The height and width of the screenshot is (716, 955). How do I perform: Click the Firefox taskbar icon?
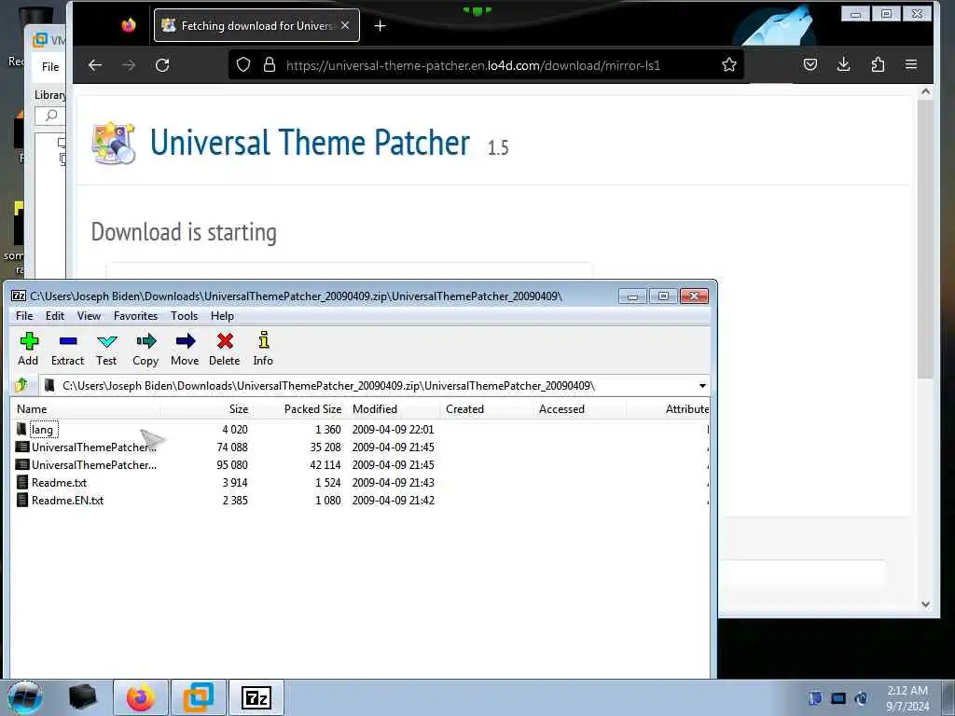point(141,697)
